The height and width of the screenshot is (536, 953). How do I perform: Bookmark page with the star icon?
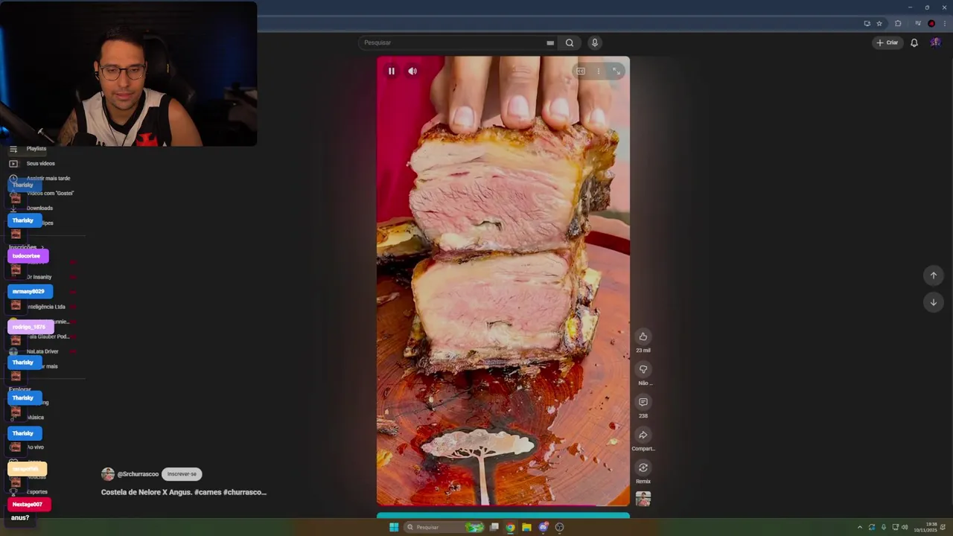pyautogui.click(x=879, y=24)
